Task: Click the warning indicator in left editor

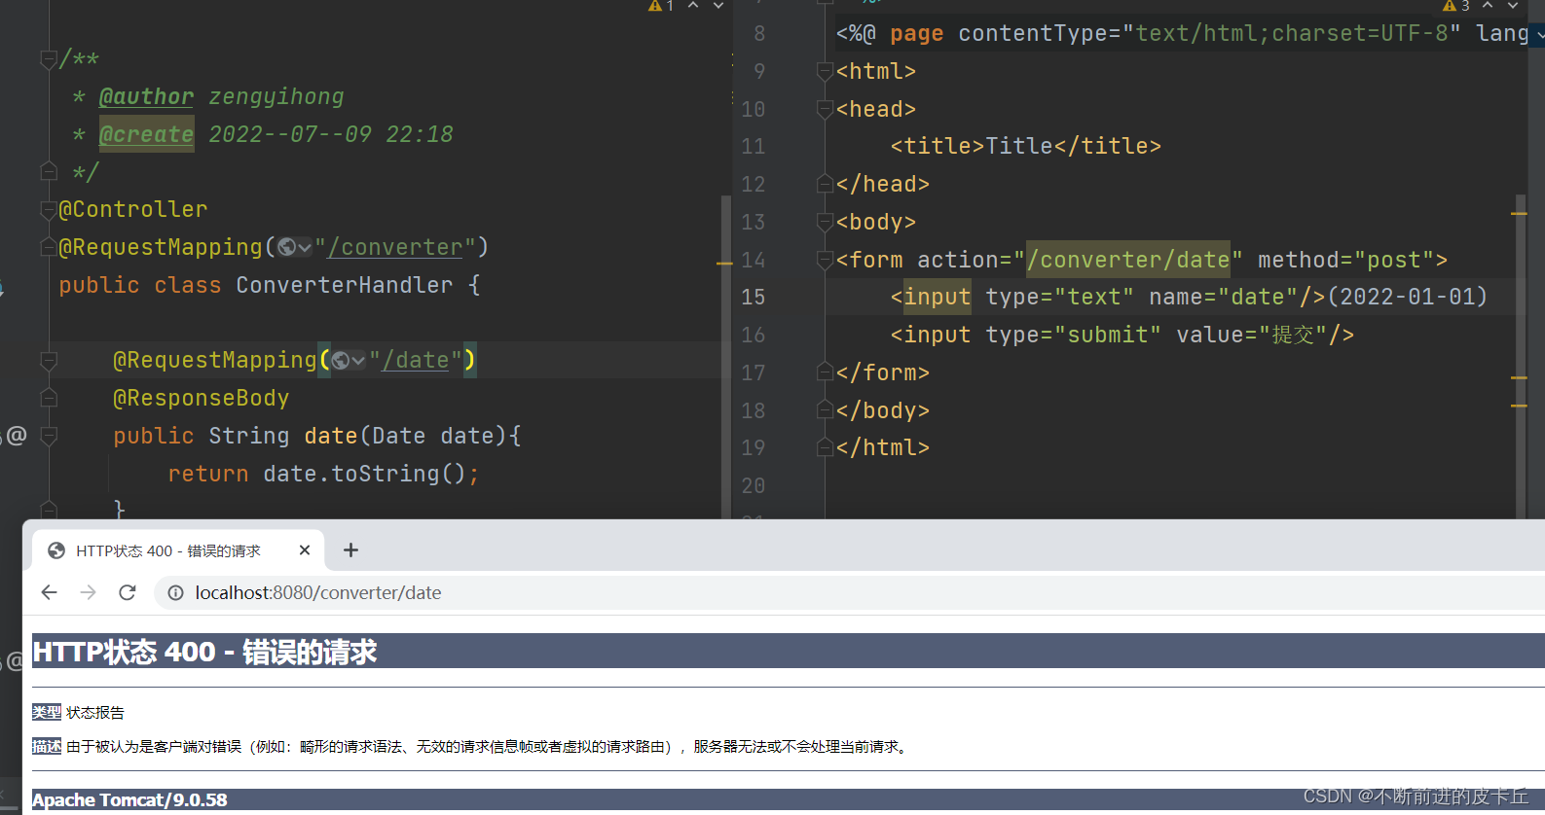Action: point(661,6)
